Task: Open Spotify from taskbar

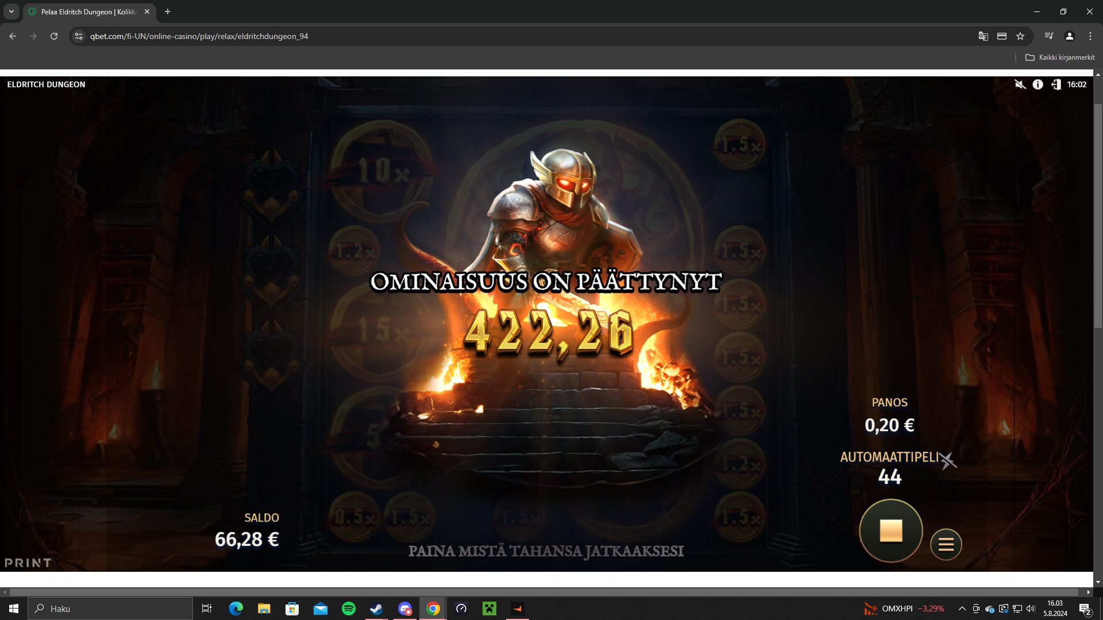Action: [x=348, y=609]
